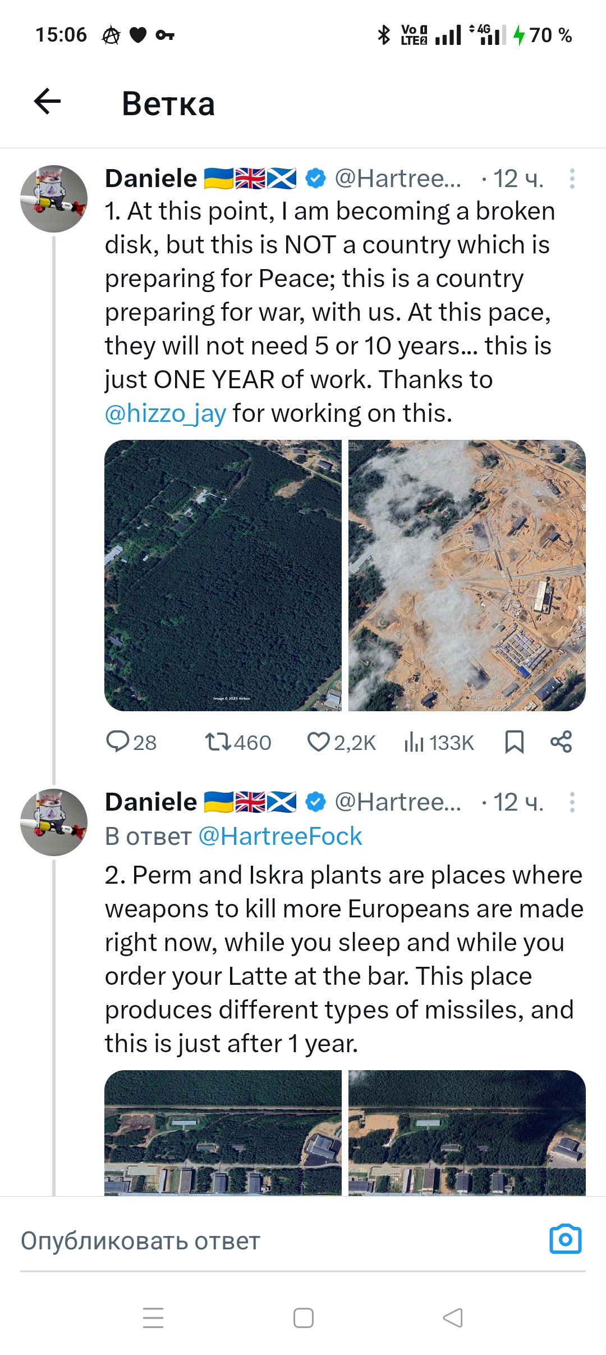The image size is (606, 1355).
Task: Open the @HartreeFock reply-to link
Action: (280, 836)
